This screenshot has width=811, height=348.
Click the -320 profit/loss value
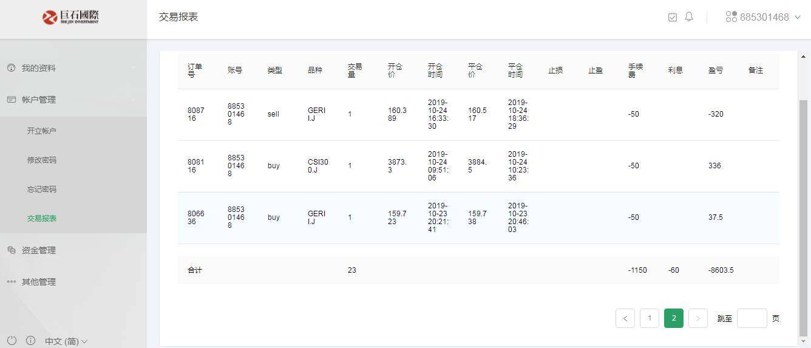[716, 114]
